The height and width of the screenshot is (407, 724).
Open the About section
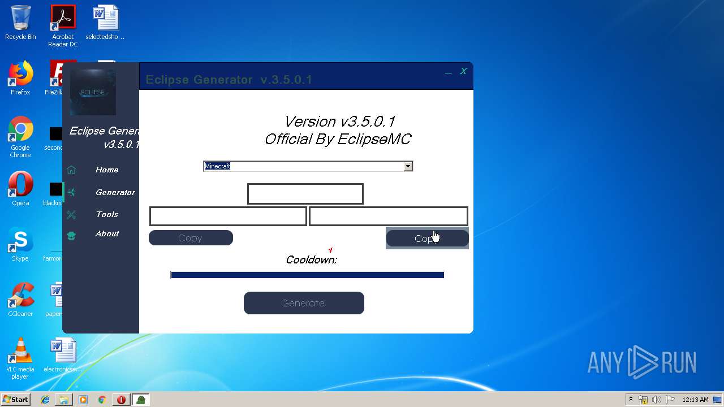pyautogui.click(x=107, y=233)
